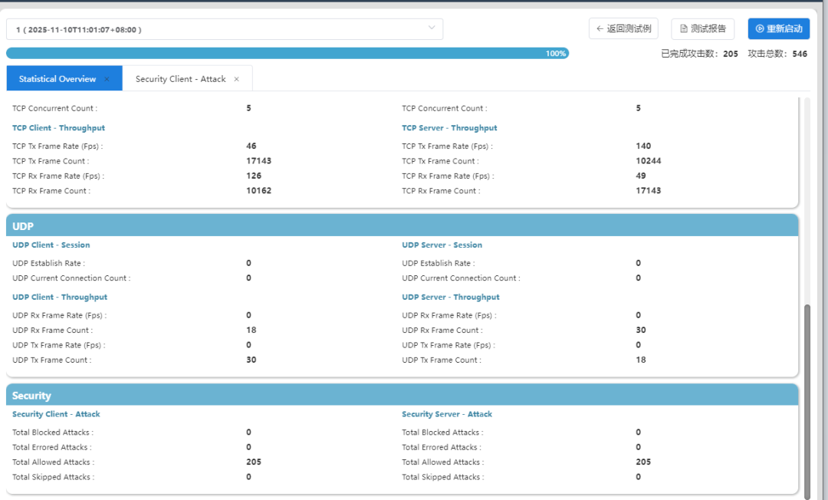Close the Statistical Overview tab with its X

(x=107, y=79)
